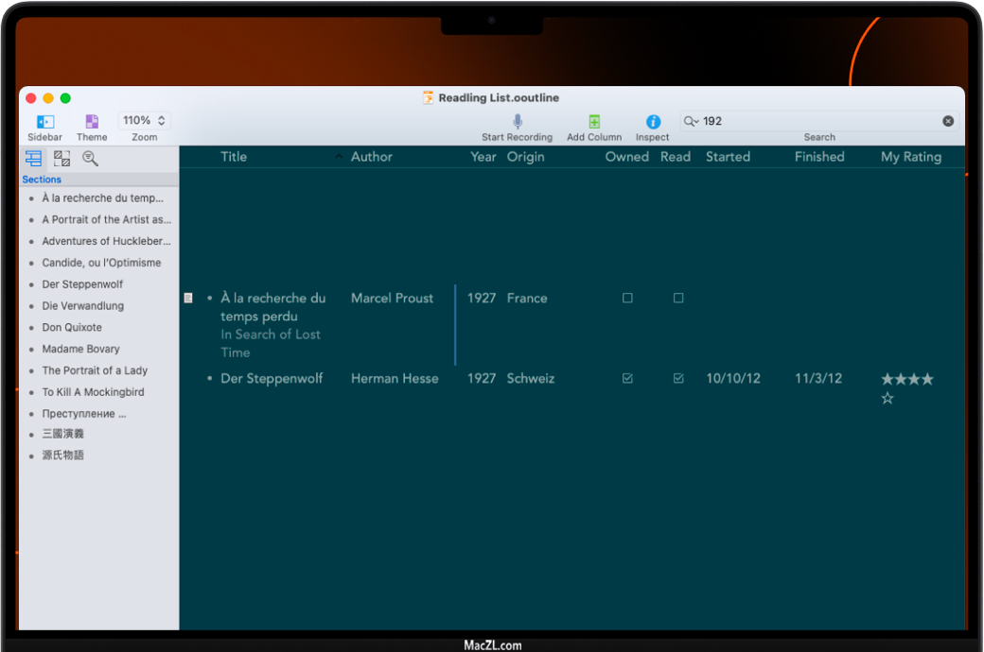Image resolution: width=984 pixels, height=652 pixels.
Task: Select Don Quixote in the sections list
Action: point(72,327)
